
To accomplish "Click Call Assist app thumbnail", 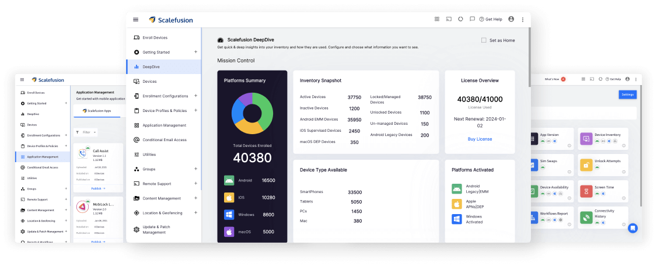I will pos(82,154).
